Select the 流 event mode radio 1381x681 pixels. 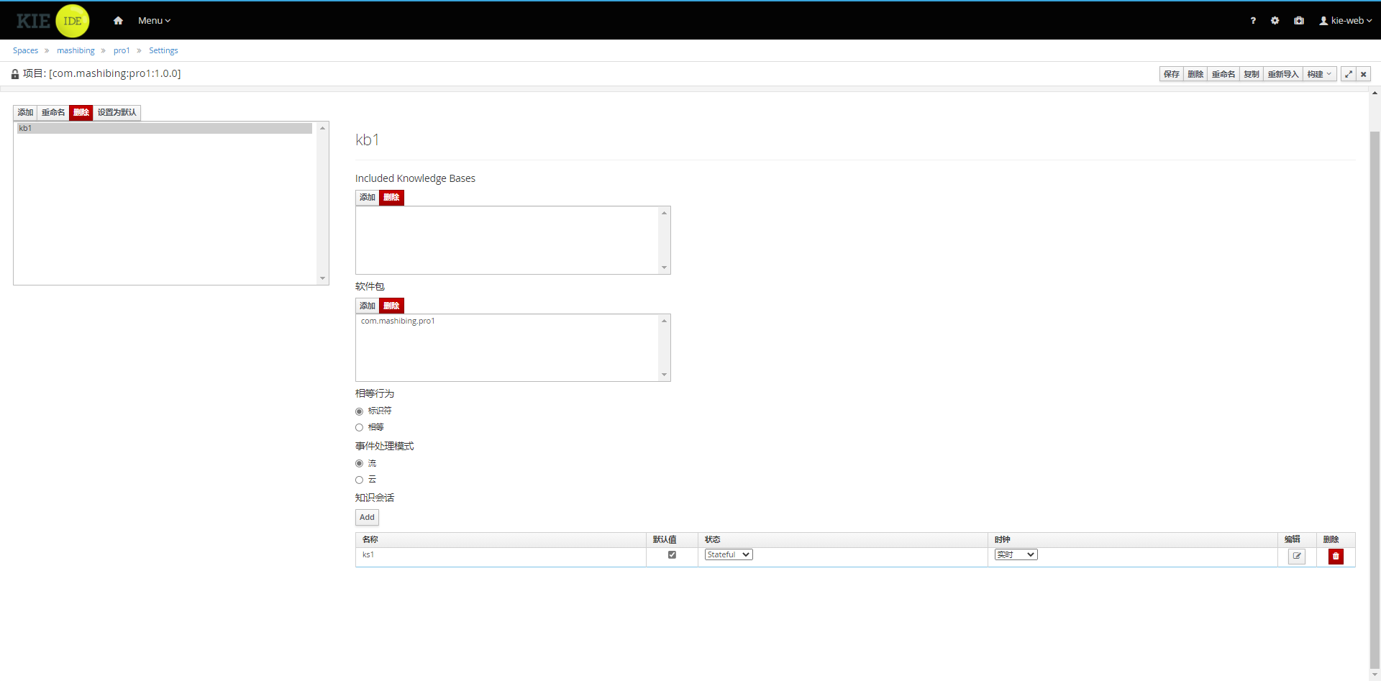pos(359,464)
